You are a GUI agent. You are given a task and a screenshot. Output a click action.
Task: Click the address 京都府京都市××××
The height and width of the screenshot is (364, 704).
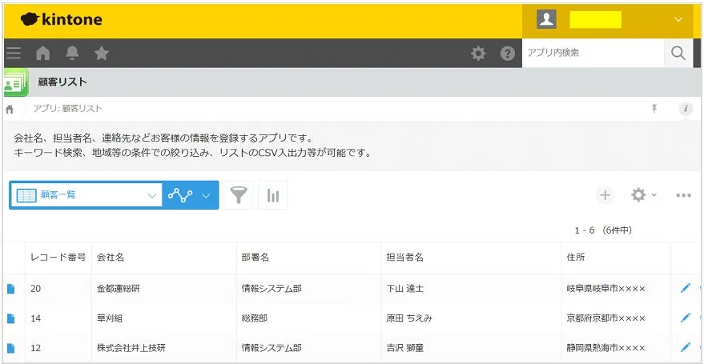pos(605,318)
